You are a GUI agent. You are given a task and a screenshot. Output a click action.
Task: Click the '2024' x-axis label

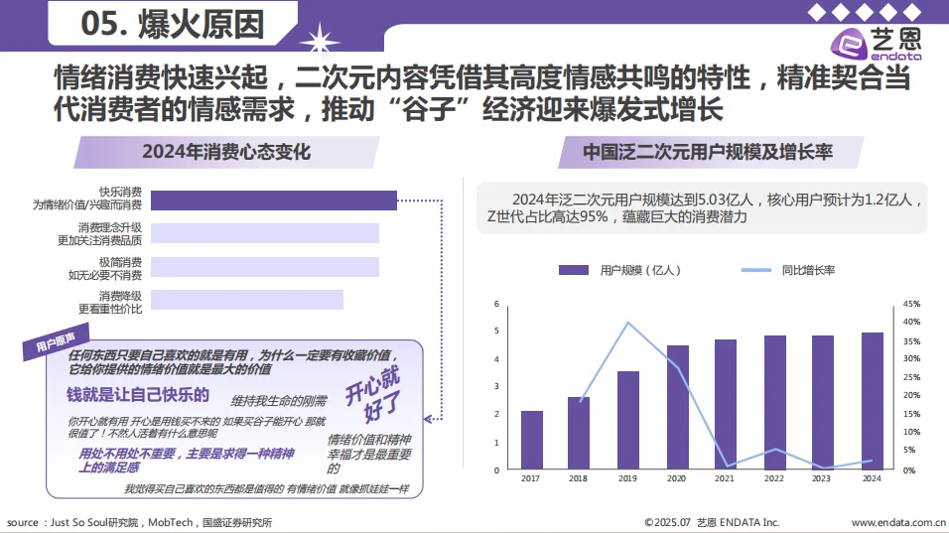[x=872, y=478]
